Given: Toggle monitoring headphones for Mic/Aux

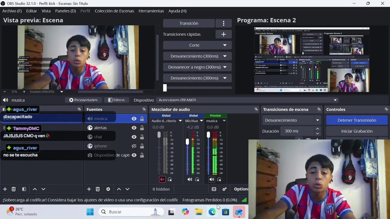Looking at the screenshot, I should [x=197, y=179].
